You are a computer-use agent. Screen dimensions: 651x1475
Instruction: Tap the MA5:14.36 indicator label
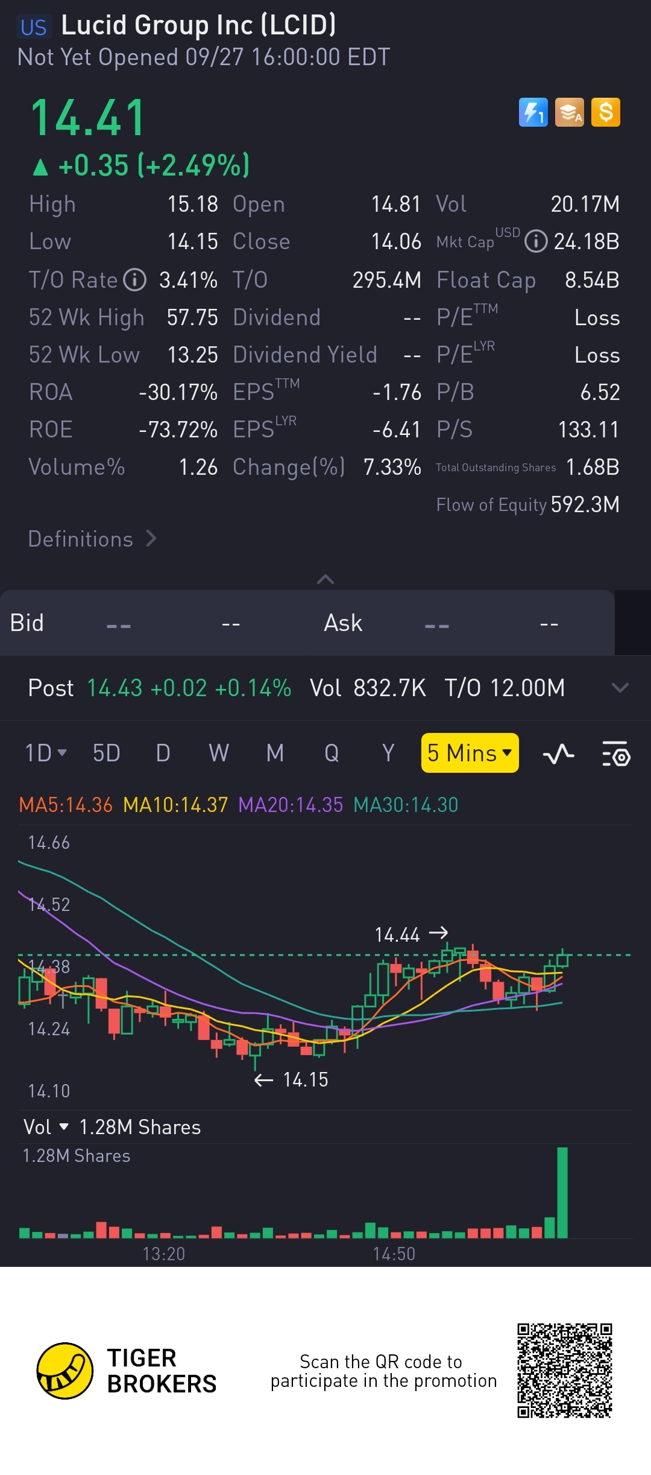click(x=66, y=805)
